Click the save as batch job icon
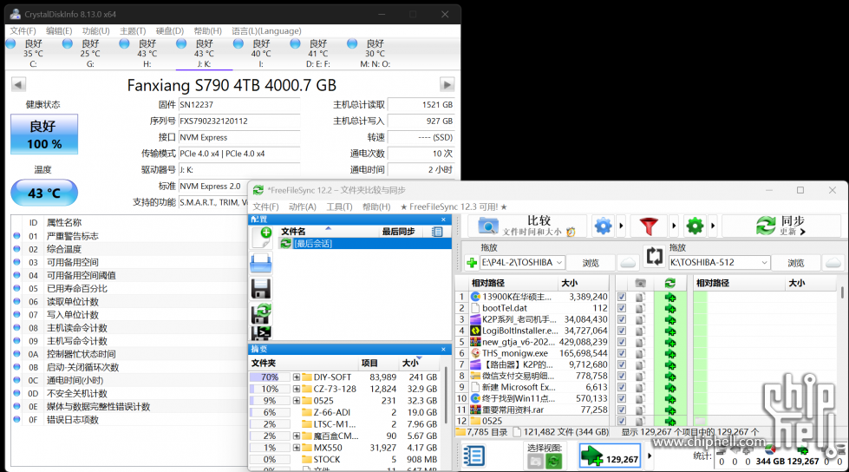The height and width of the screenshot is (472, 849). click(x=261, y=332)
